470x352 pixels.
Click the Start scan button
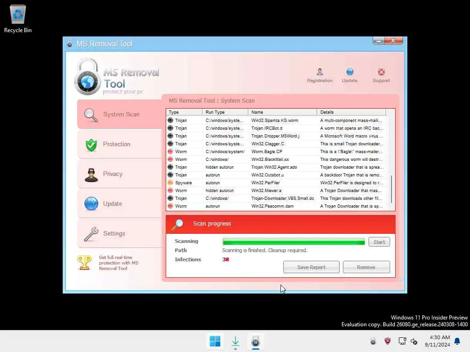tap(379, 242)
